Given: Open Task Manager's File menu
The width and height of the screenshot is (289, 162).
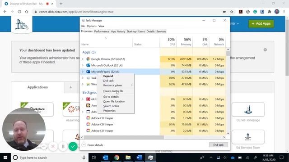Looking at the screenshot, I should coord(83,26).
